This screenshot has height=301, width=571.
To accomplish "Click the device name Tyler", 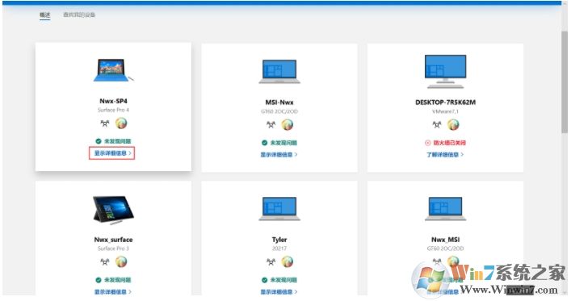I will pyautogui.click(x=279, y=240).
